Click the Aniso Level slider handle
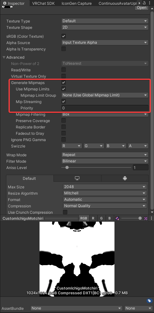 (67, 167)
